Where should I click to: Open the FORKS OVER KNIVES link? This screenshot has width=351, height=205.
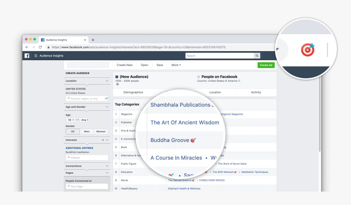[212, 180]
